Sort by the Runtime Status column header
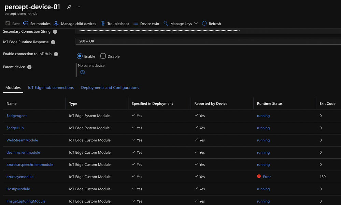Viewport: 341px width, 205px height. (x=270, y=104)
